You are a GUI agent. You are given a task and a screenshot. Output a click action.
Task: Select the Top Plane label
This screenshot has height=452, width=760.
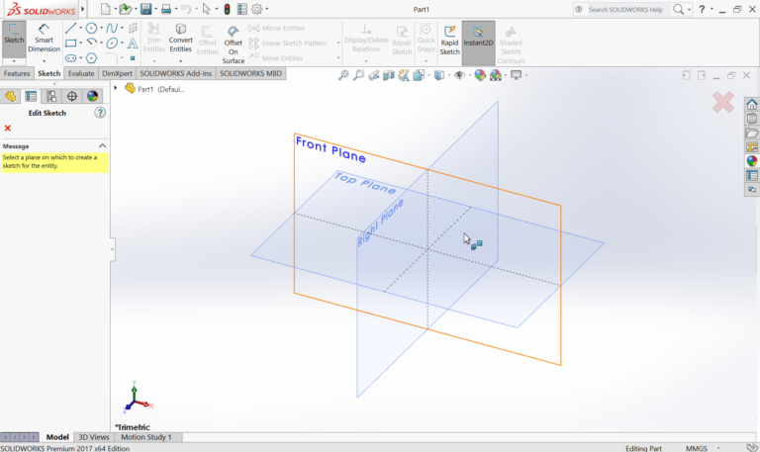365,183
